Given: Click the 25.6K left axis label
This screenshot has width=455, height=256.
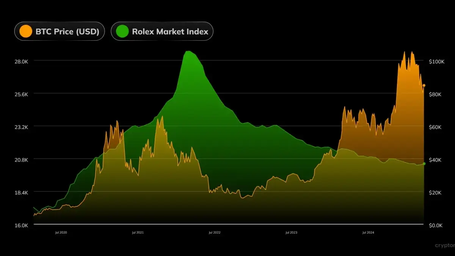Looking at the screenshot, I should click(x=21, y=94).
